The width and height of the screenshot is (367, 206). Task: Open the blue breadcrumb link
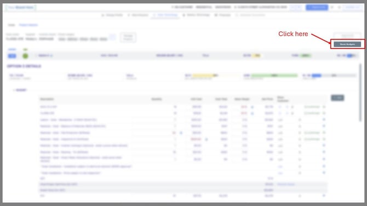(28, 25)
